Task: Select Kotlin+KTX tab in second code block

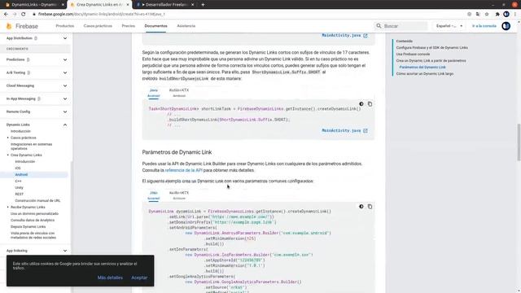Action: pyautogui.click(x=179, y=195)
